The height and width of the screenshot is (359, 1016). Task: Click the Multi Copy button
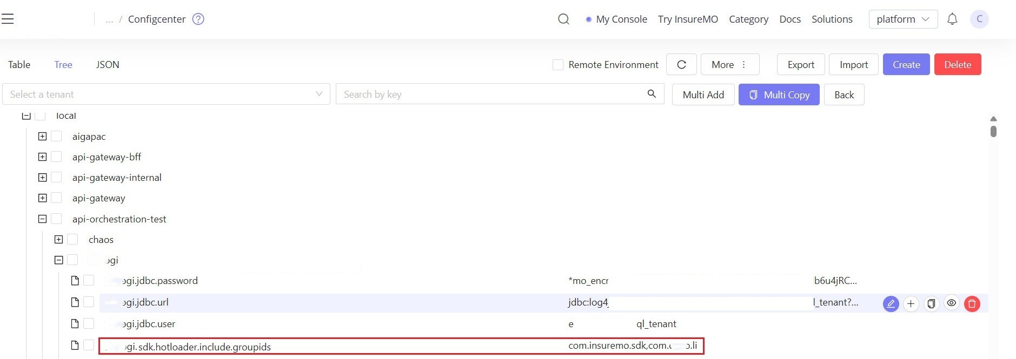[x=779, y=94]
